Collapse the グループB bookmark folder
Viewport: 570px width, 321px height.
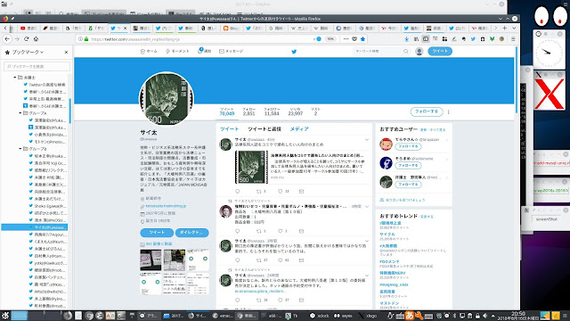(20, 149)
